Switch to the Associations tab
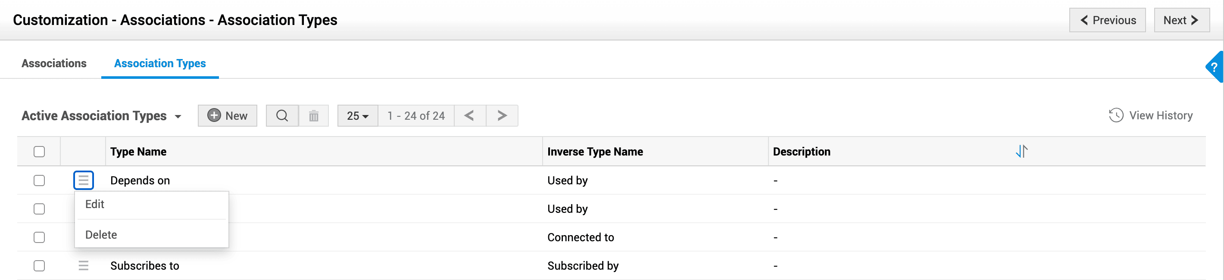The height and width of the screenshot is (280, 1224). click(54, 63)
